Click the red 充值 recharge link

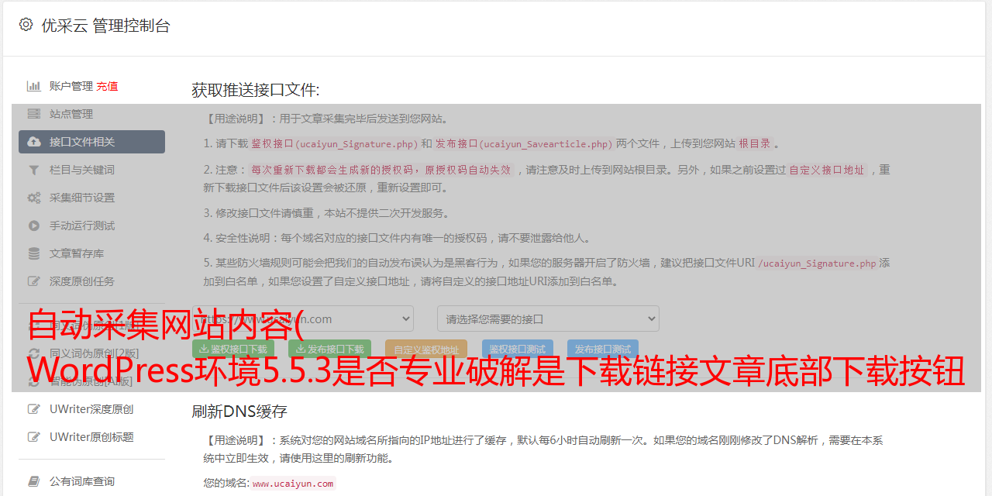(x=107, y=86)
